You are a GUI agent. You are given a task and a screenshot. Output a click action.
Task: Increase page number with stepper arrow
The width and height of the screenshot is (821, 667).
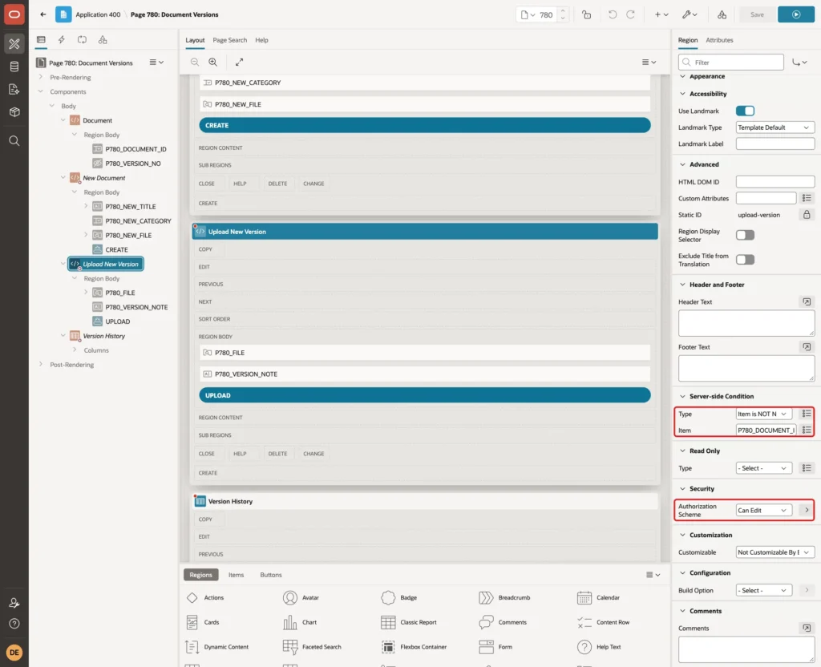click(562, 11)
